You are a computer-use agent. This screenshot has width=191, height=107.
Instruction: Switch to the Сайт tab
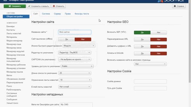(x=36, y=14)
